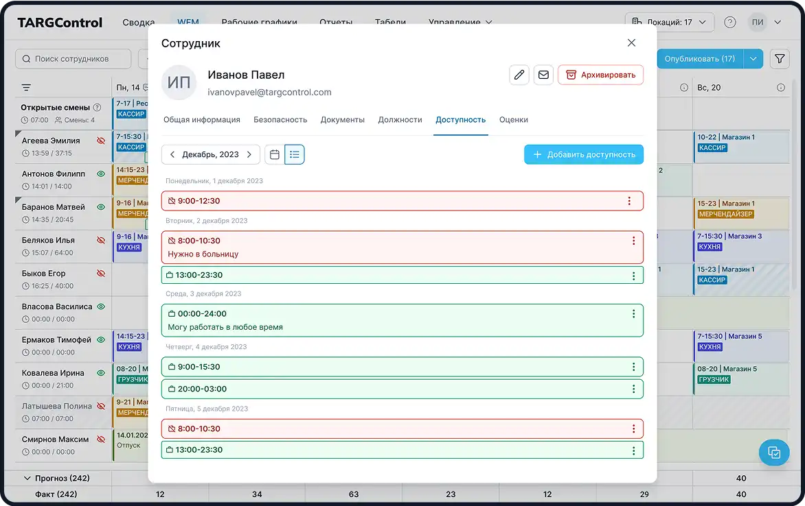The width and height of the screenshot is (805, 506).
Task: Toggle visibility eye for Ковалева Ирина
Action: [x=101, y=373]
